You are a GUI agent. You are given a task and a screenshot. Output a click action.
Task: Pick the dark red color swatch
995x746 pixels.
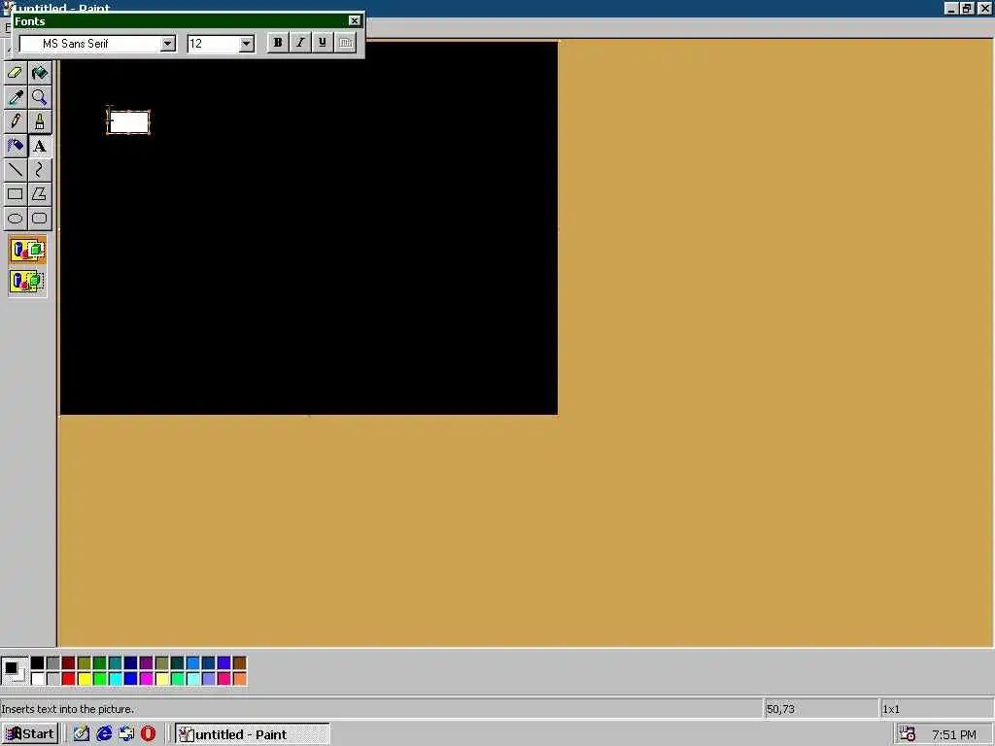[69, 663]
